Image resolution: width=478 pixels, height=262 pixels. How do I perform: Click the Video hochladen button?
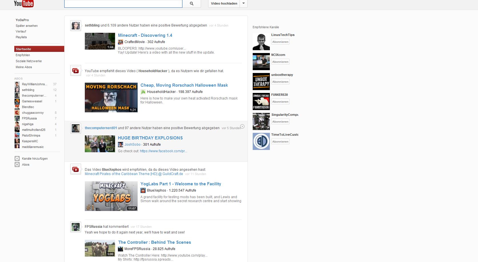pos(224,3)
